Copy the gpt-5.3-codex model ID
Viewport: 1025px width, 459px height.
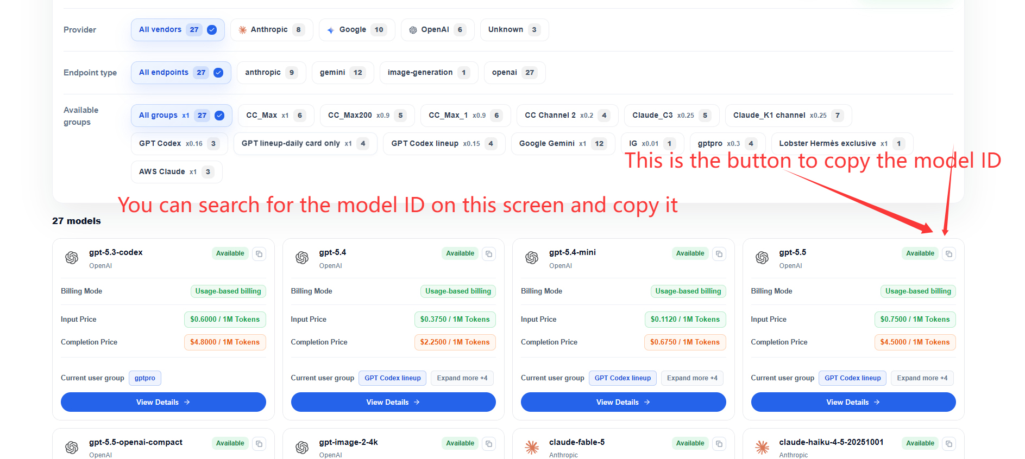[x=259, y=253]
